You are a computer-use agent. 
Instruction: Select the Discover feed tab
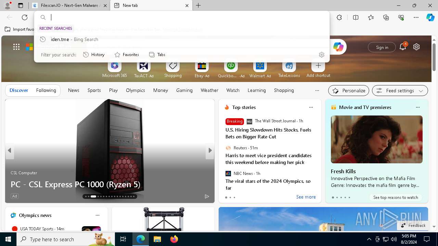tap(19, 90)
